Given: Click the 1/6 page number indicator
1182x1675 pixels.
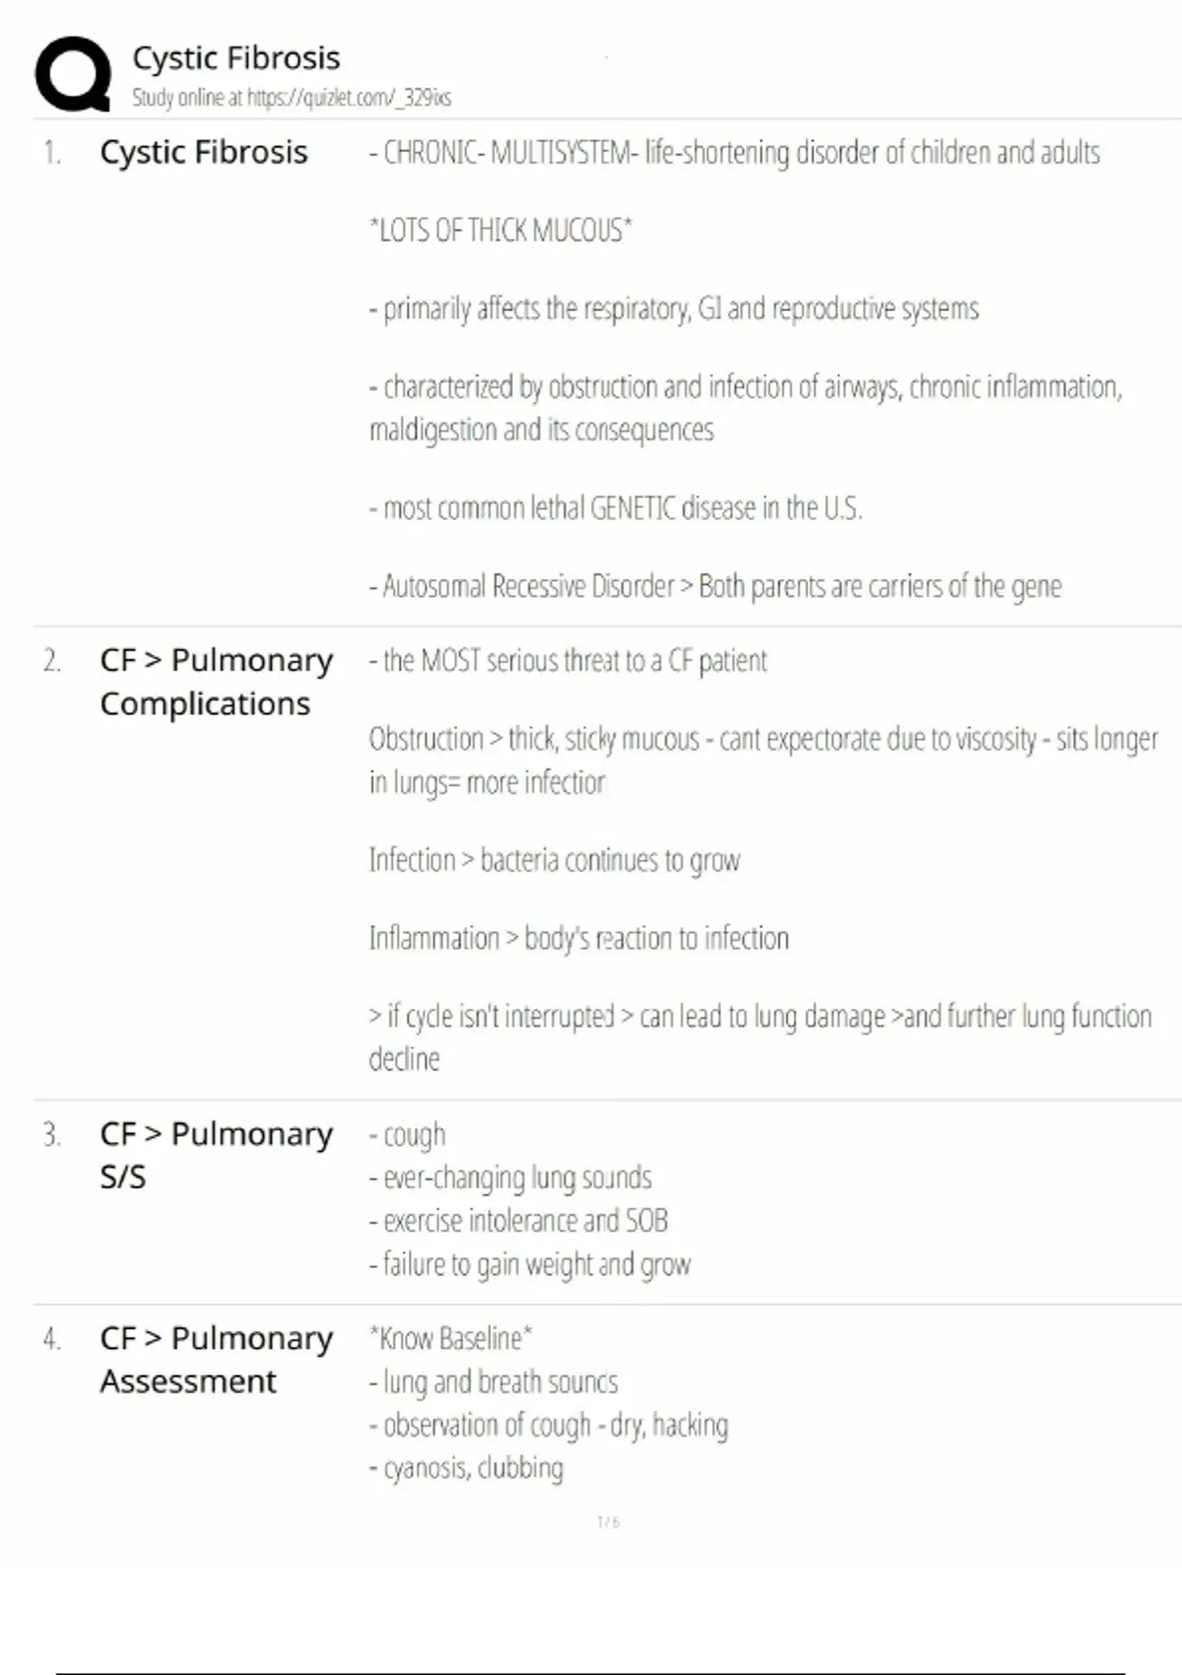Looking at the screenshot, I should pyautogui.click(x=608, y=1522).
